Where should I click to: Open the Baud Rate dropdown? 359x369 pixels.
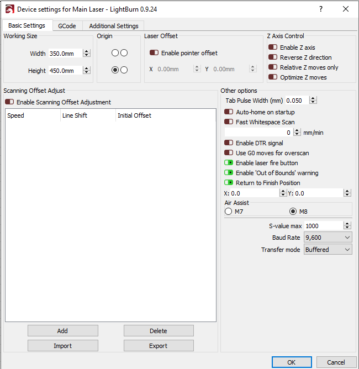coord(328,238)
